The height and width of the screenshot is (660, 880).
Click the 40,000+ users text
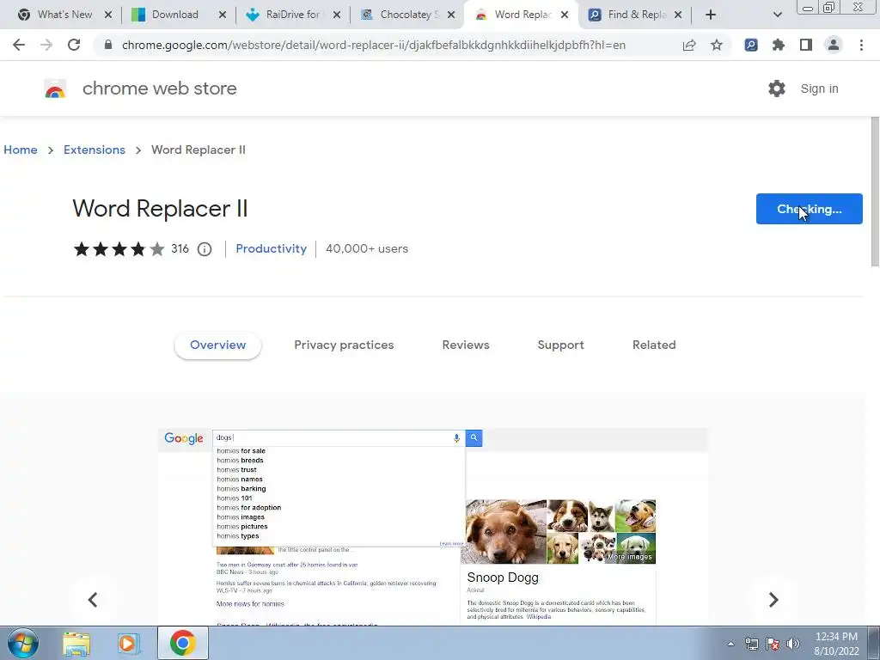click(367, 248)
